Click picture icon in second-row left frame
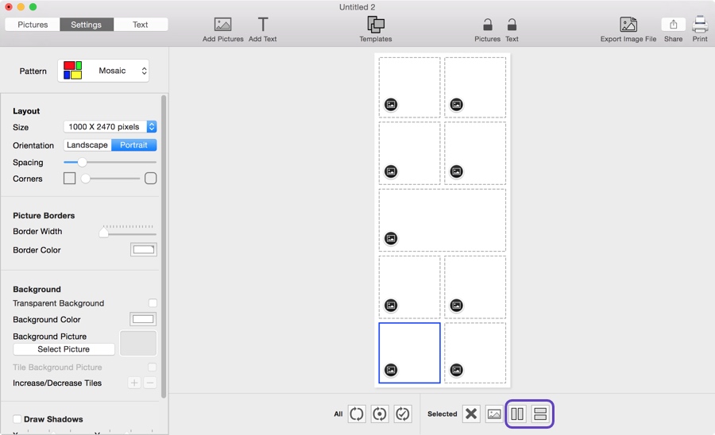This screenshot has width=715, height=435. tap(391, 171)
